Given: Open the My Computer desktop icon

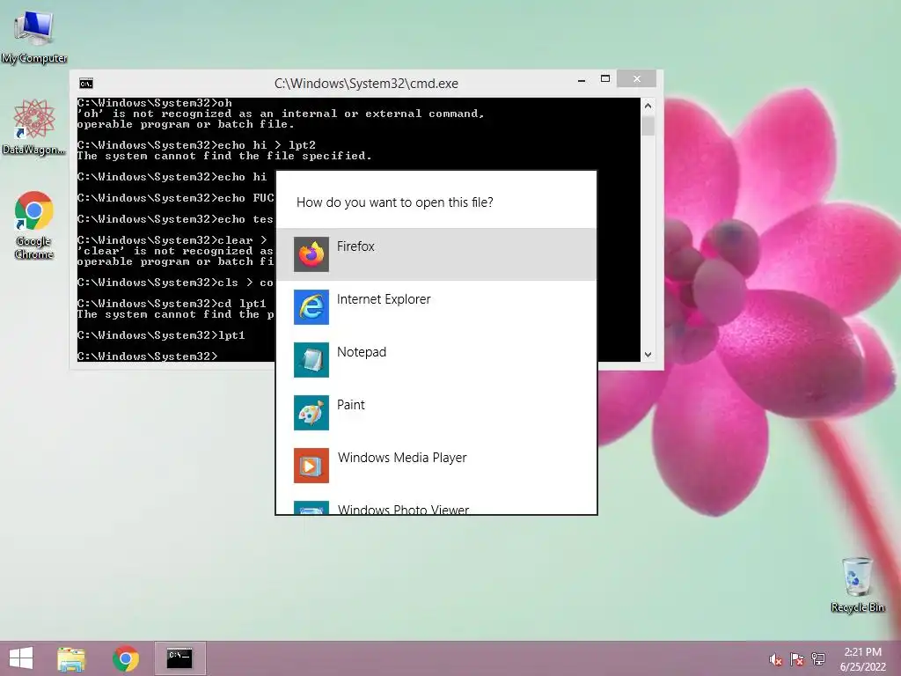Looking at the screenshot, I should (x=34, y=37).
